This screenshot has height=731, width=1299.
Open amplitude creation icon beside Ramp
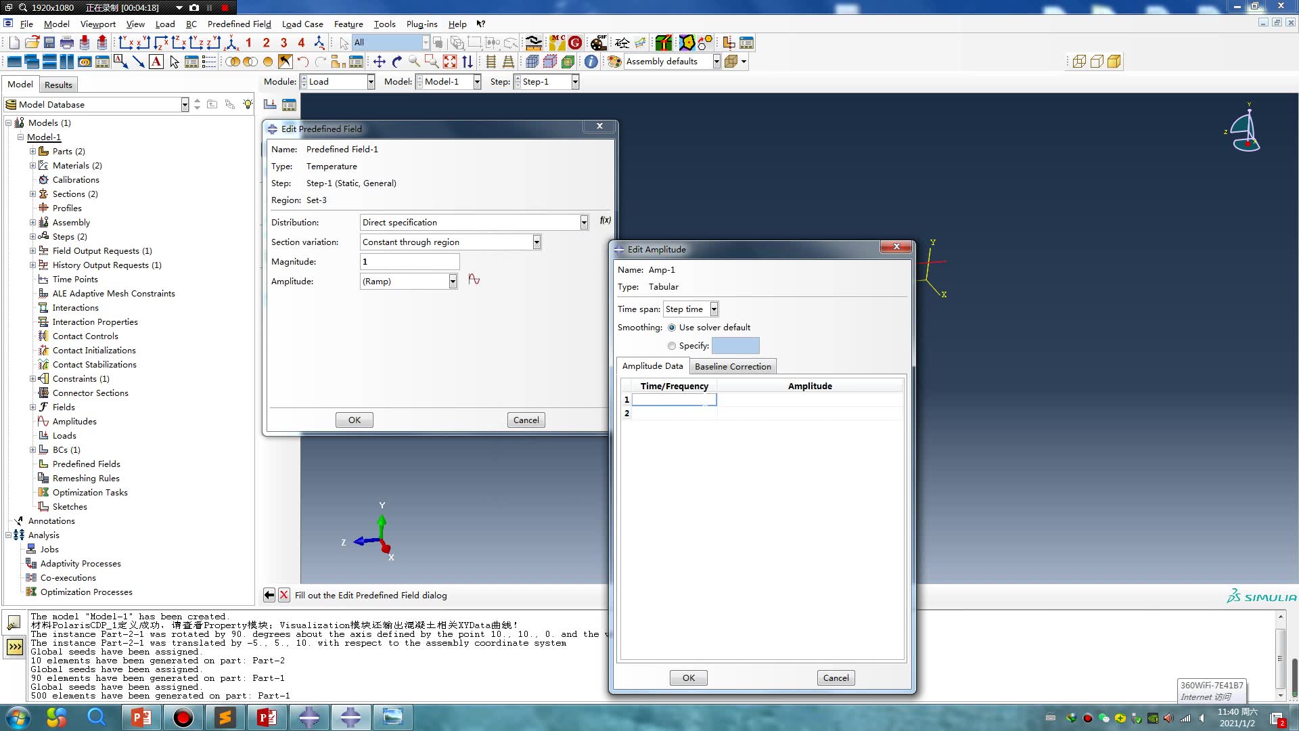point(474,280)
